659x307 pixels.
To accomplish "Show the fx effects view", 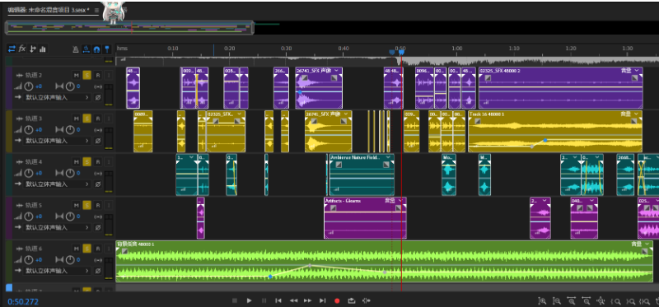I will coord(22,49).
